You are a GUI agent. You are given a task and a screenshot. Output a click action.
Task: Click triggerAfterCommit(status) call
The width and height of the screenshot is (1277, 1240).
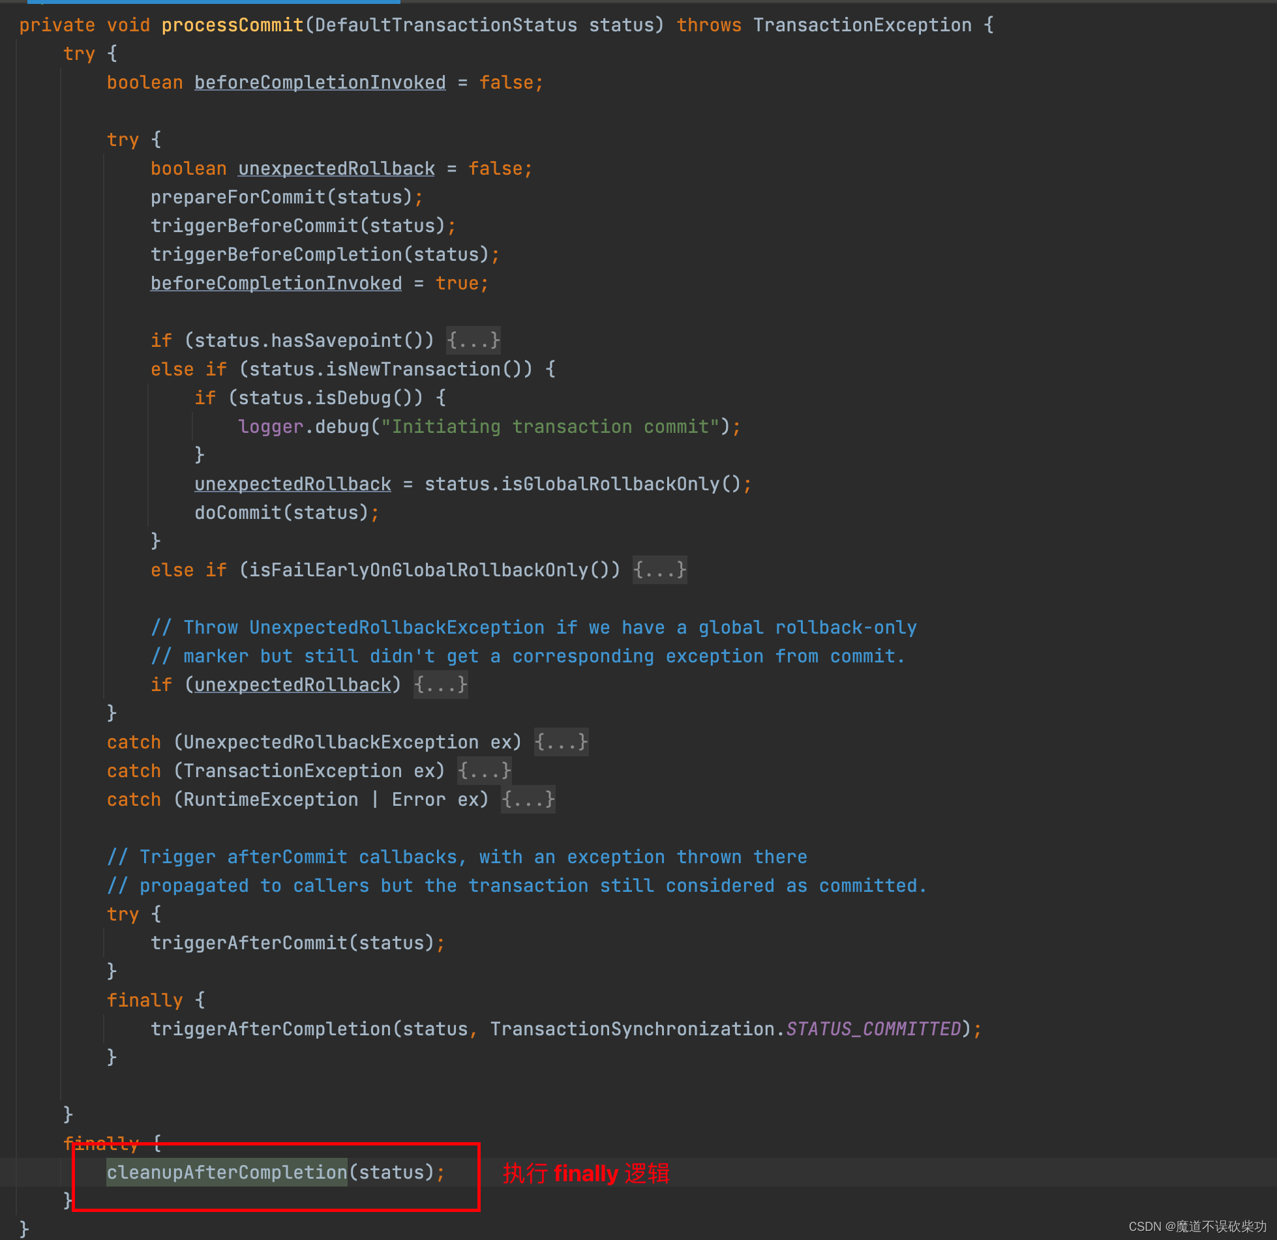(x=297, y=943)
